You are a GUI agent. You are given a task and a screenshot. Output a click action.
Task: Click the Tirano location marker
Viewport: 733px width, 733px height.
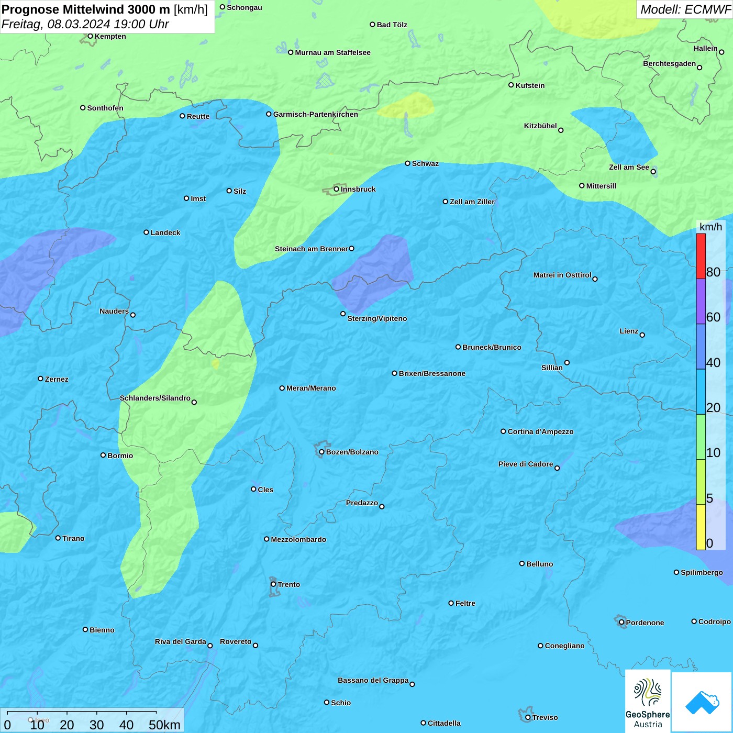(x=58, y=538)
